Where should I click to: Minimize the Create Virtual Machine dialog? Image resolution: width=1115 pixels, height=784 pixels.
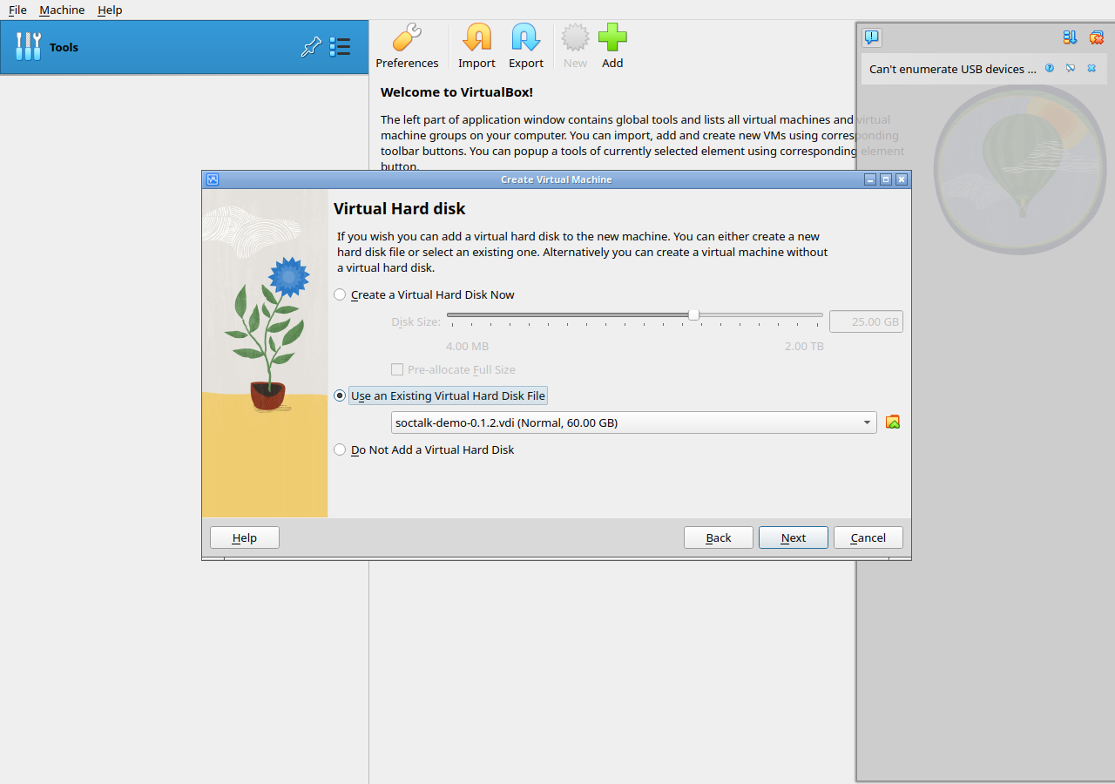coord(869,179)
